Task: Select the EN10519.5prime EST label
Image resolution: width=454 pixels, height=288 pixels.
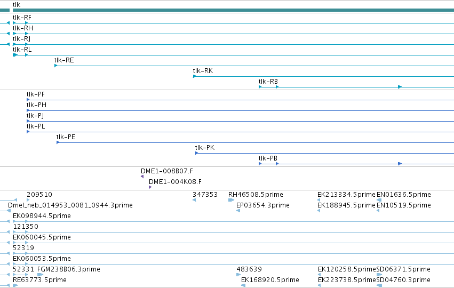Action: coord(404,205)
